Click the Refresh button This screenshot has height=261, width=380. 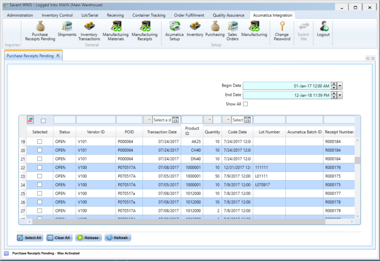[118, 238]
